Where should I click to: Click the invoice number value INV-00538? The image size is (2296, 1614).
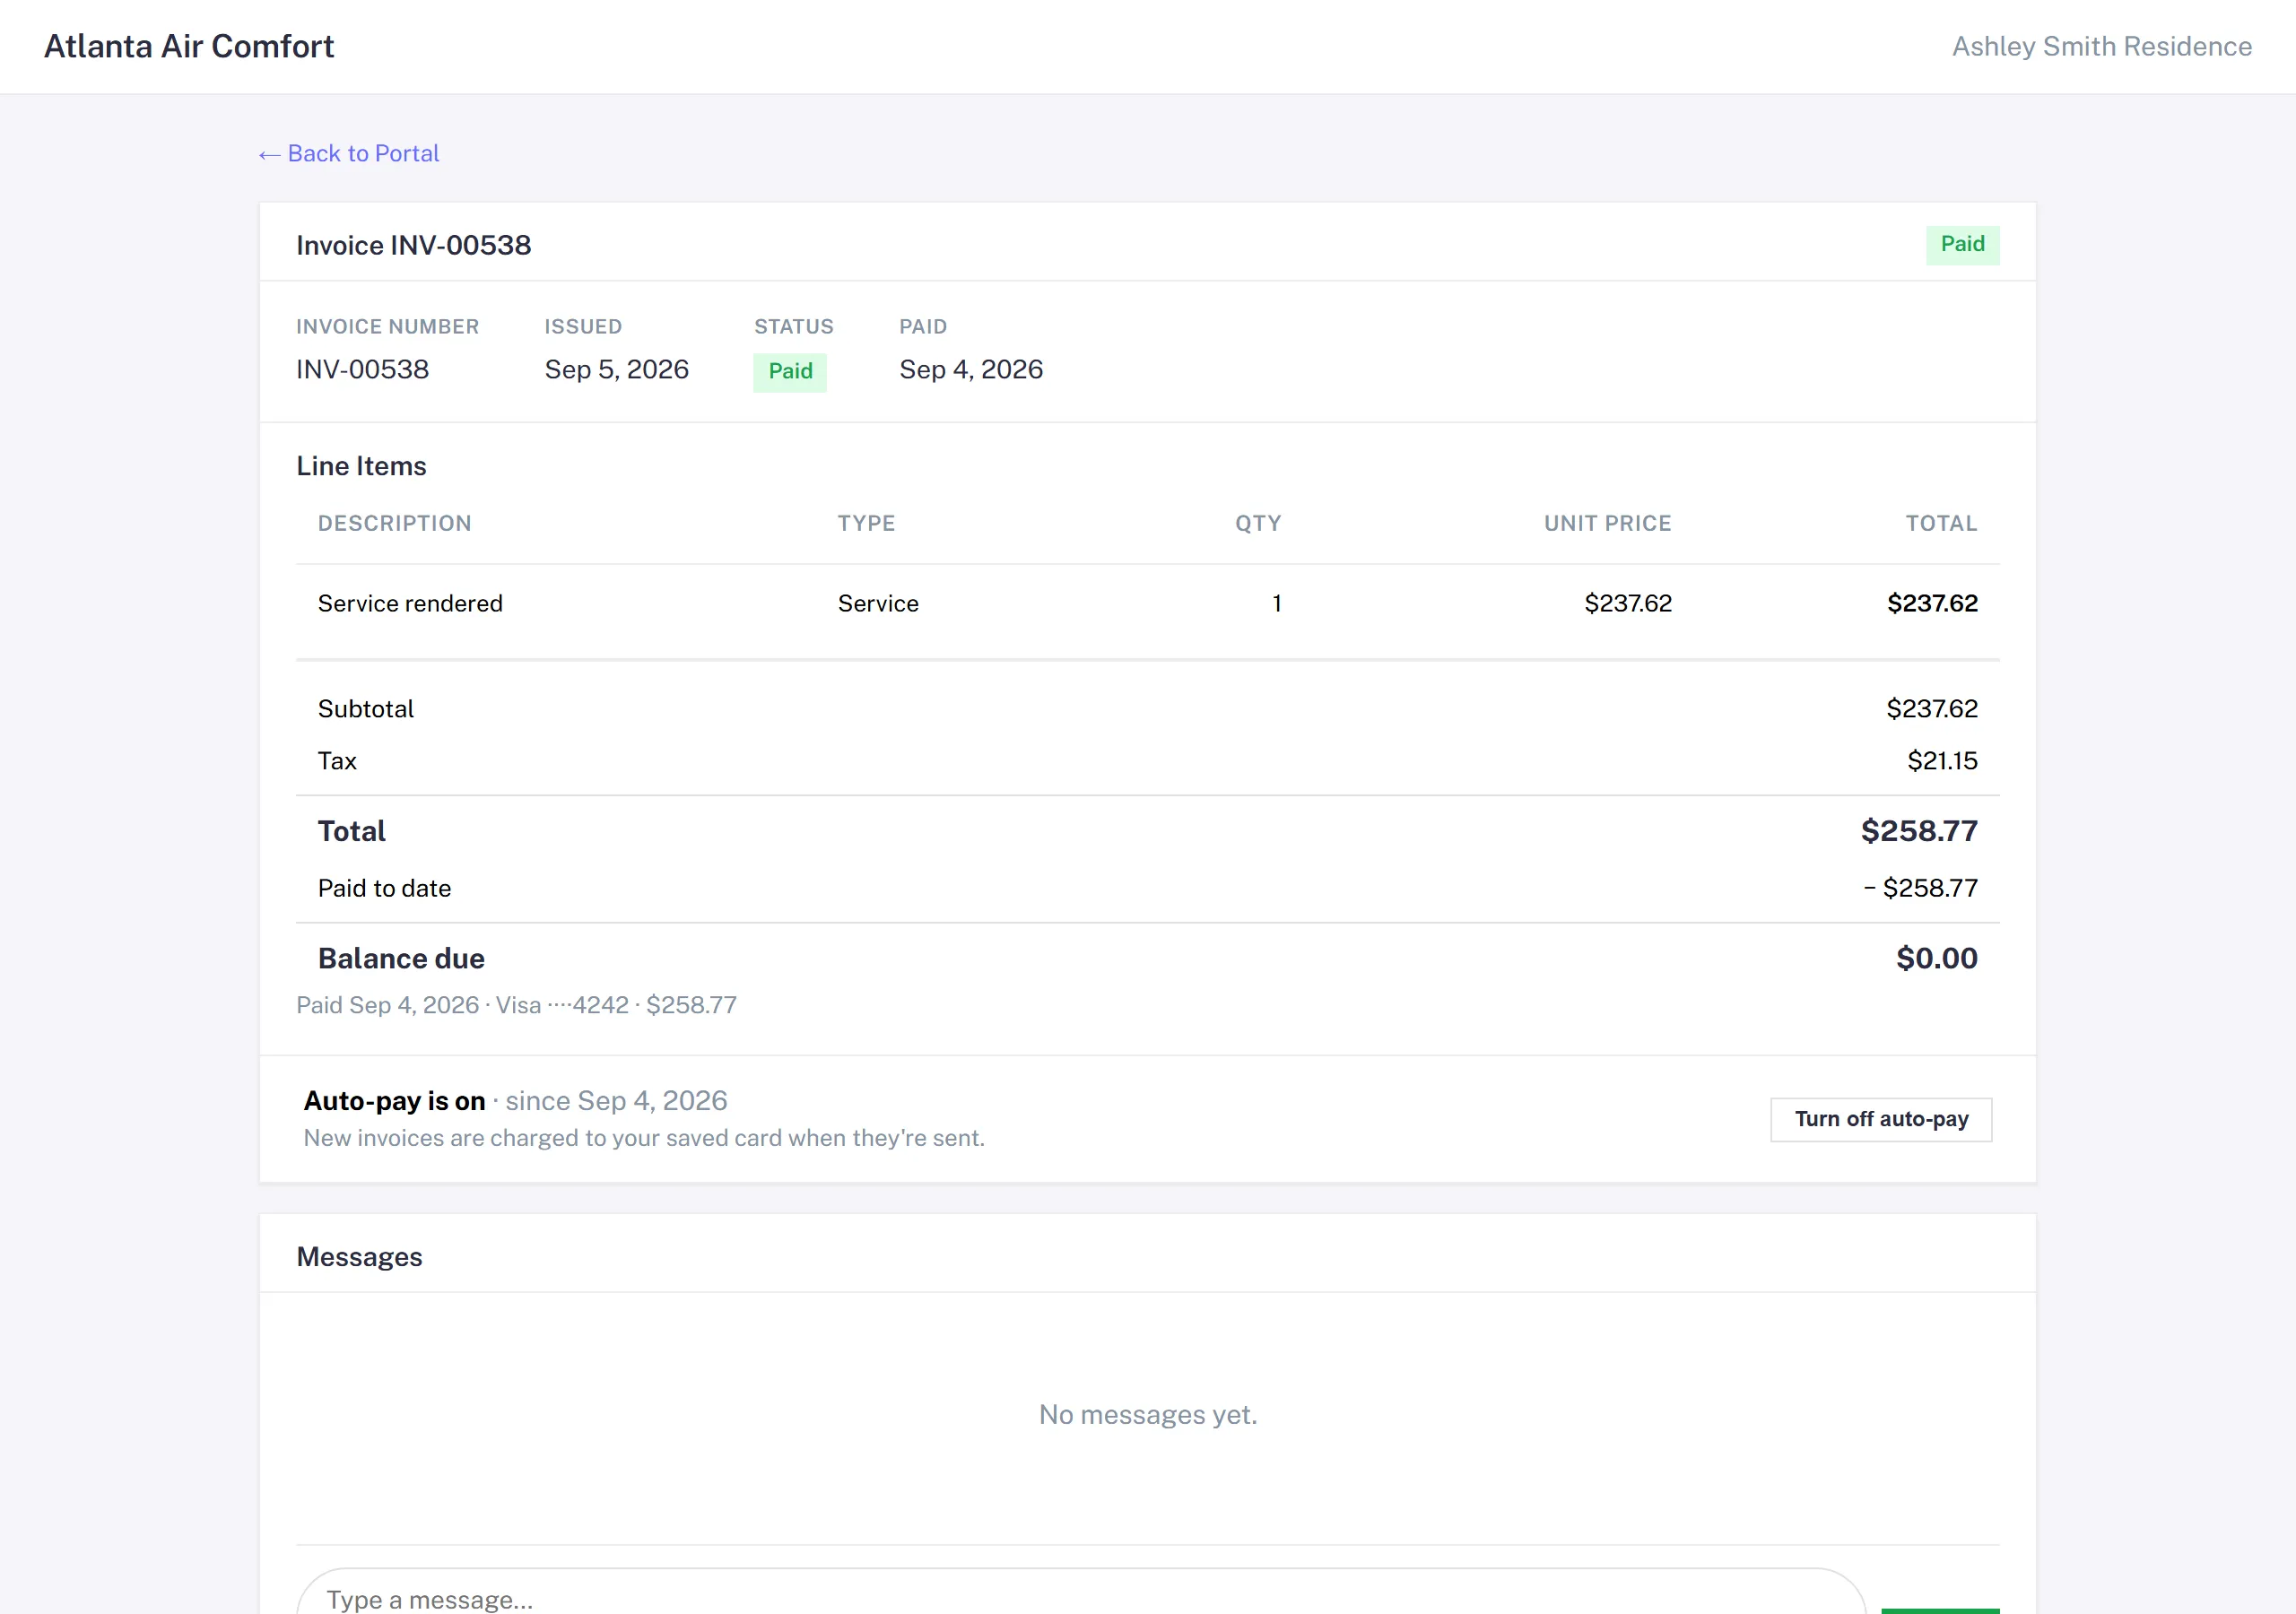[363, 369]
